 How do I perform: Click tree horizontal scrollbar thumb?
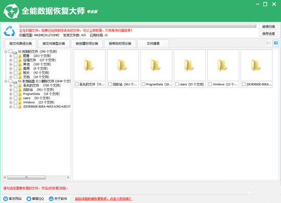(27, 177)
